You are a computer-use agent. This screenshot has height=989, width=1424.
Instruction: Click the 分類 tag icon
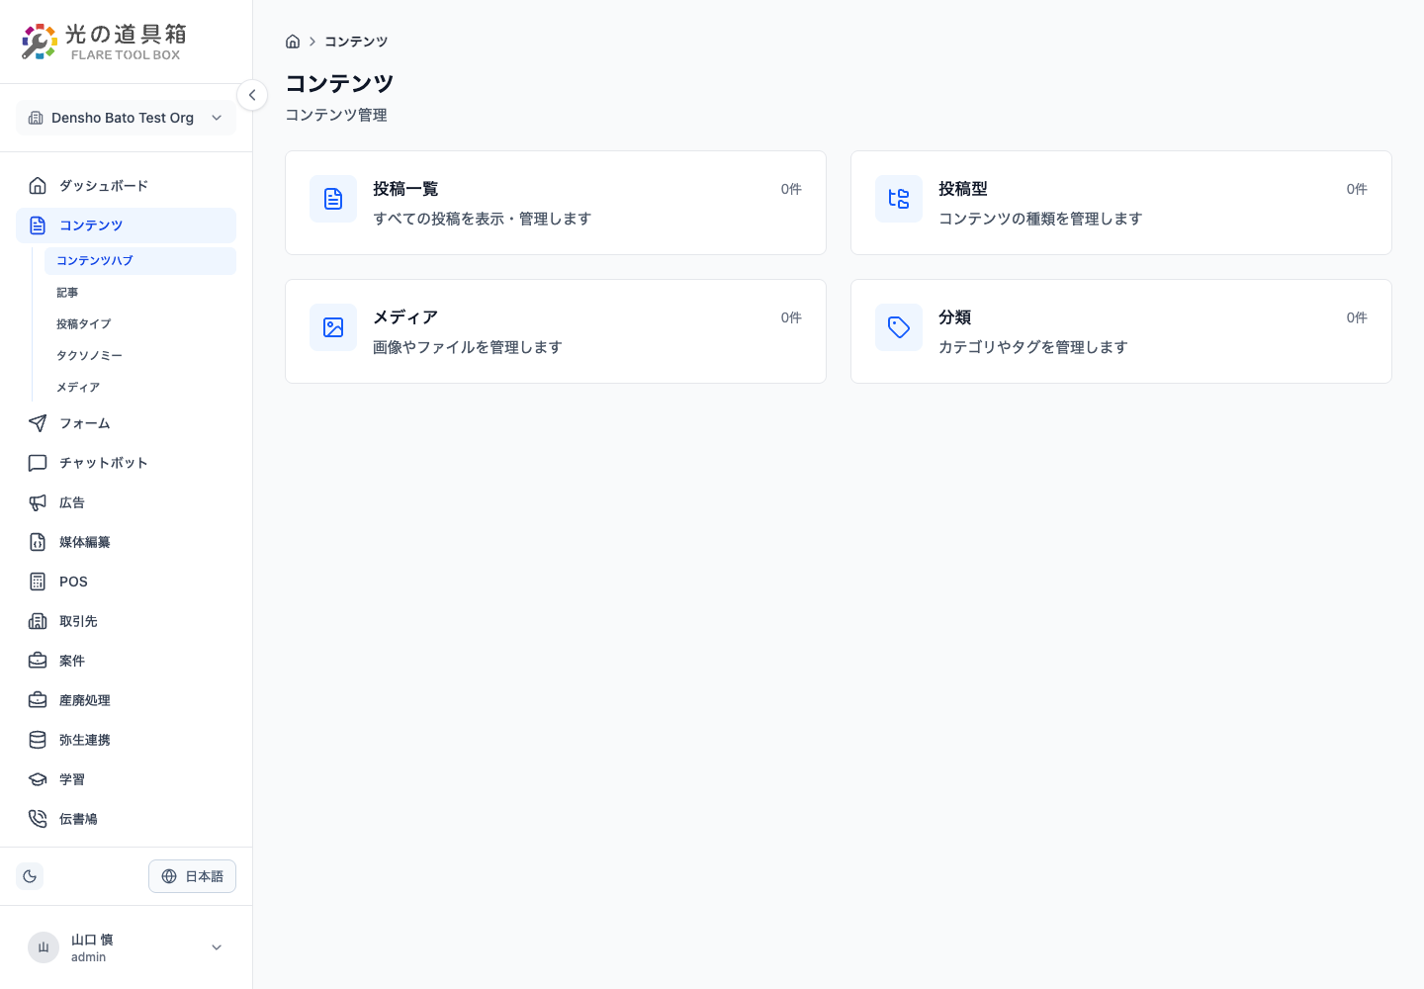(899, 327)
